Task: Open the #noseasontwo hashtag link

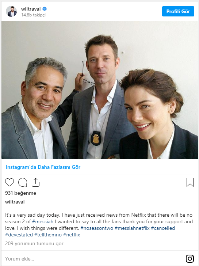Action: tap(97, 228)
